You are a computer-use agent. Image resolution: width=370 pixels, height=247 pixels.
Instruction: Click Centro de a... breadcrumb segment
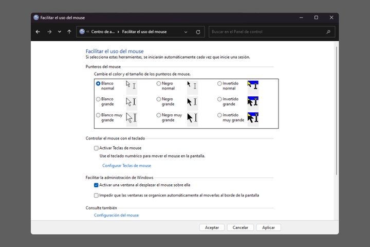tap(103, 32)
